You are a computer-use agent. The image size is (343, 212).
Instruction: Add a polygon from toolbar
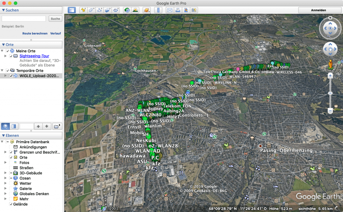click(91, 10)
